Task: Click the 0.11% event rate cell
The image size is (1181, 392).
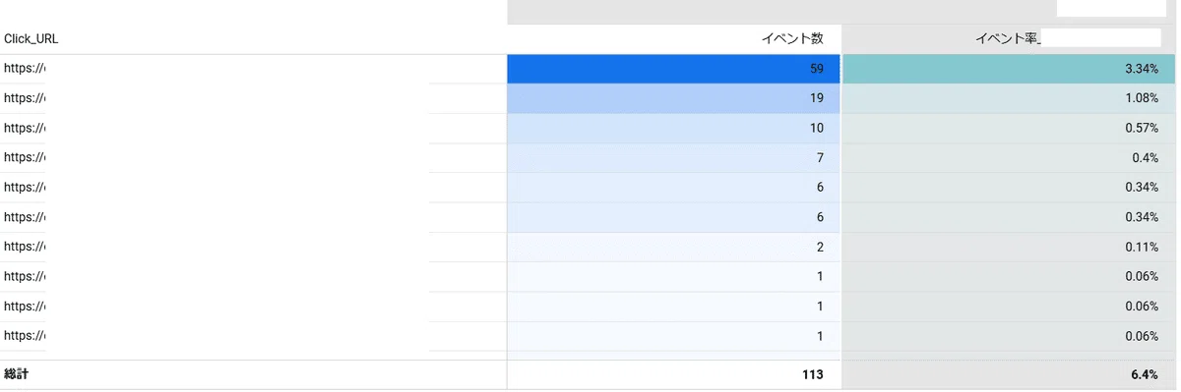Action: [1005, 248]
